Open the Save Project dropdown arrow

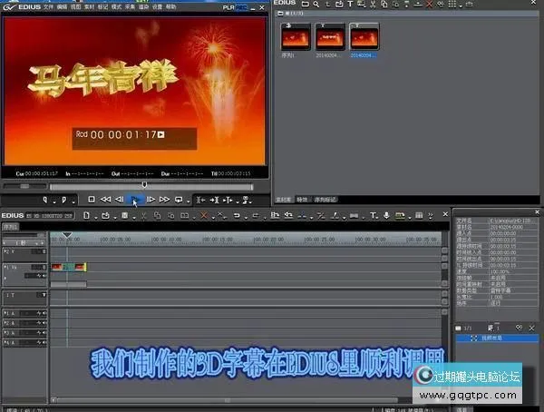pyautogui.click(x=134, y=218)
